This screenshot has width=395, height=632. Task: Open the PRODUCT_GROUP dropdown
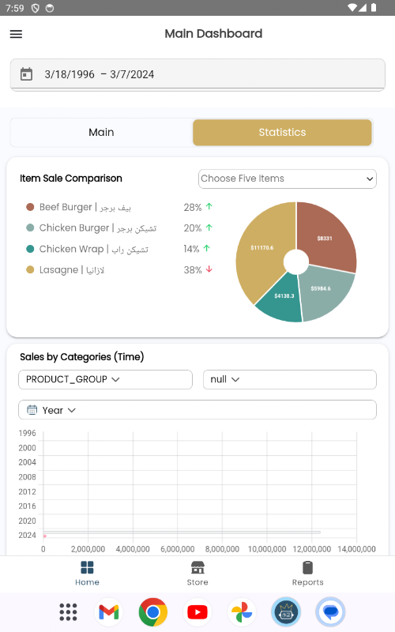[105, 380]
